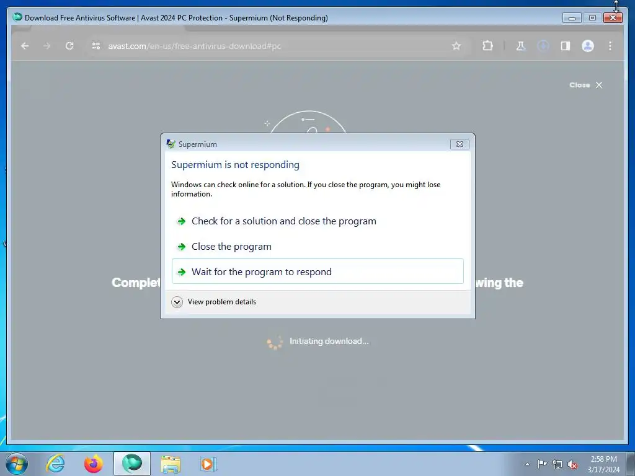Close the Avast download overlay
Image resolution: width=635 pixels, height=476 pixels.
pos(585,85)
